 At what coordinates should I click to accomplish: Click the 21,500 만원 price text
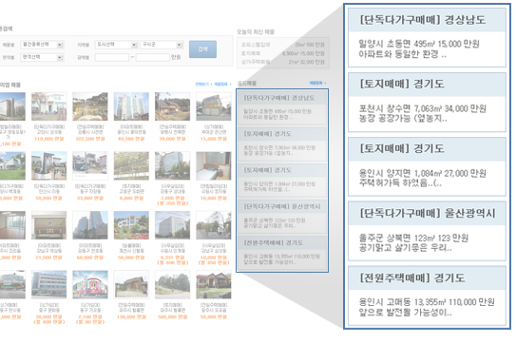[x=49, y=258]
